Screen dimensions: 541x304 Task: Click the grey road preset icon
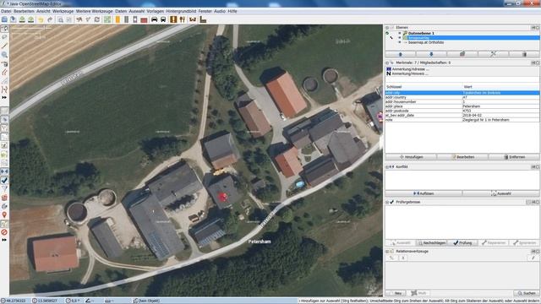[x=126, y=19]
